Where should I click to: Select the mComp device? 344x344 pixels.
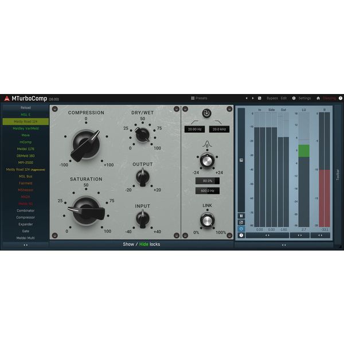pyautogui.click(x=25, y=142)
